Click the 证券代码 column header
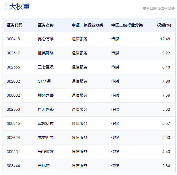The height and width of the screenshot is (175, 177). click(15, 25)
